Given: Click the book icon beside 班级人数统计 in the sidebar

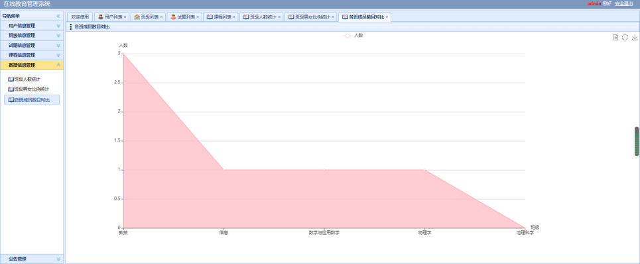Looking at the screenshot, I should click(x=11, y=79).
